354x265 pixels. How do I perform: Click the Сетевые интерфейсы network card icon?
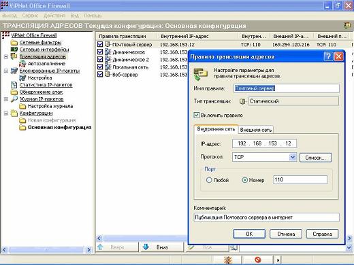pos(14,50)
